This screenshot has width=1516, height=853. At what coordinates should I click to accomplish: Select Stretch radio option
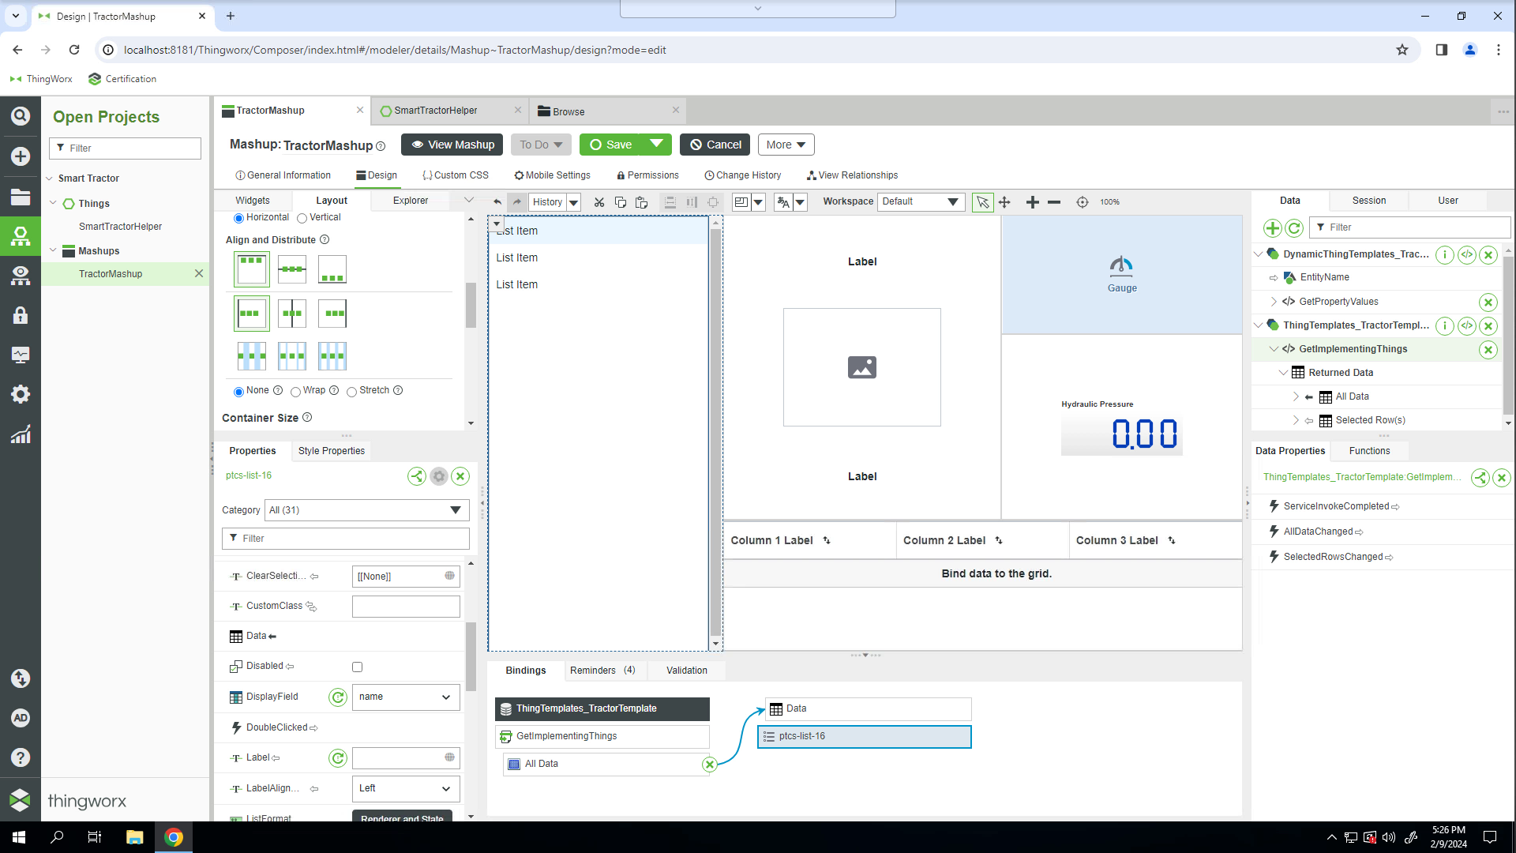(x=351, y=392)
